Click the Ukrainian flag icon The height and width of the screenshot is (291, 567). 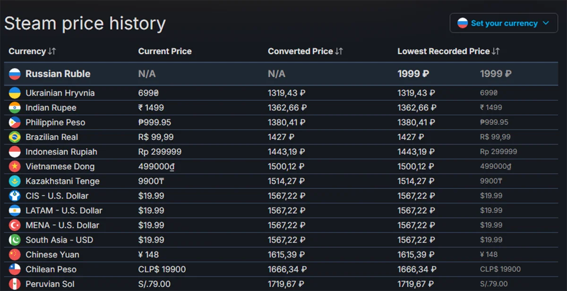point(15,93)
